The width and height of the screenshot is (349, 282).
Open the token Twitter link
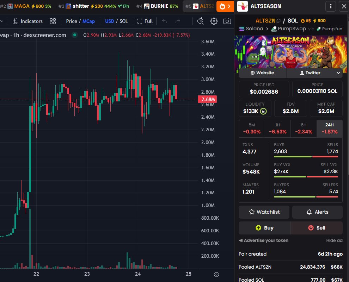click(310, 73)
